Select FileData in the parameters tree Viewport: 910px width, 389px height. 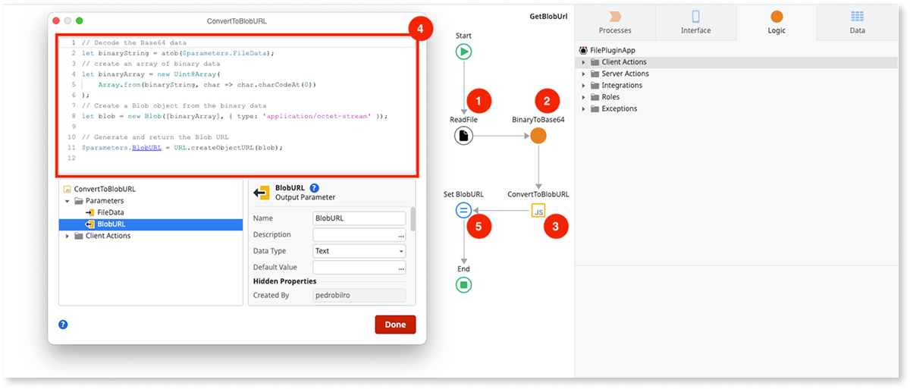pos(111,212)
